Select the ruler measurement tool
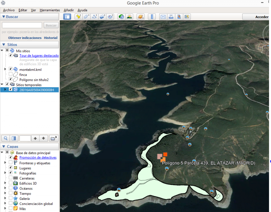This screenshot has height=212, width=271. pyautogui.click(x=152, y=17)
